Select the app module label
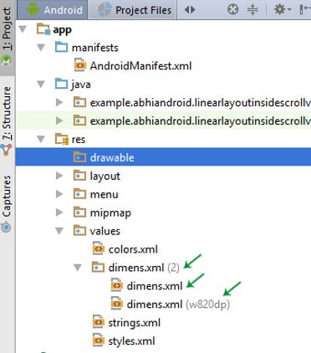This screenshot has height=353, width=311. click(x=62, y=30)
